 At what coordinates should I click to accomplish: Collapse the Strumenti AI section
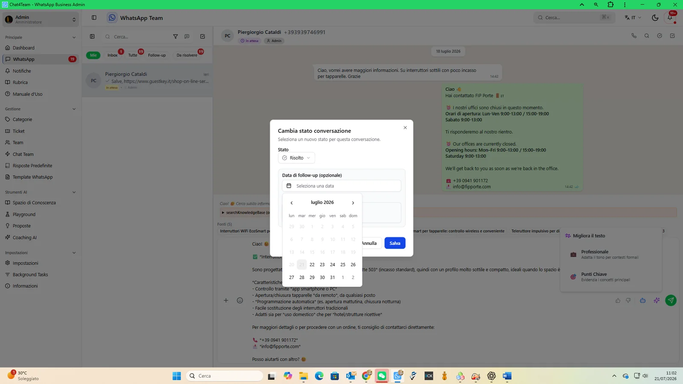74,192
